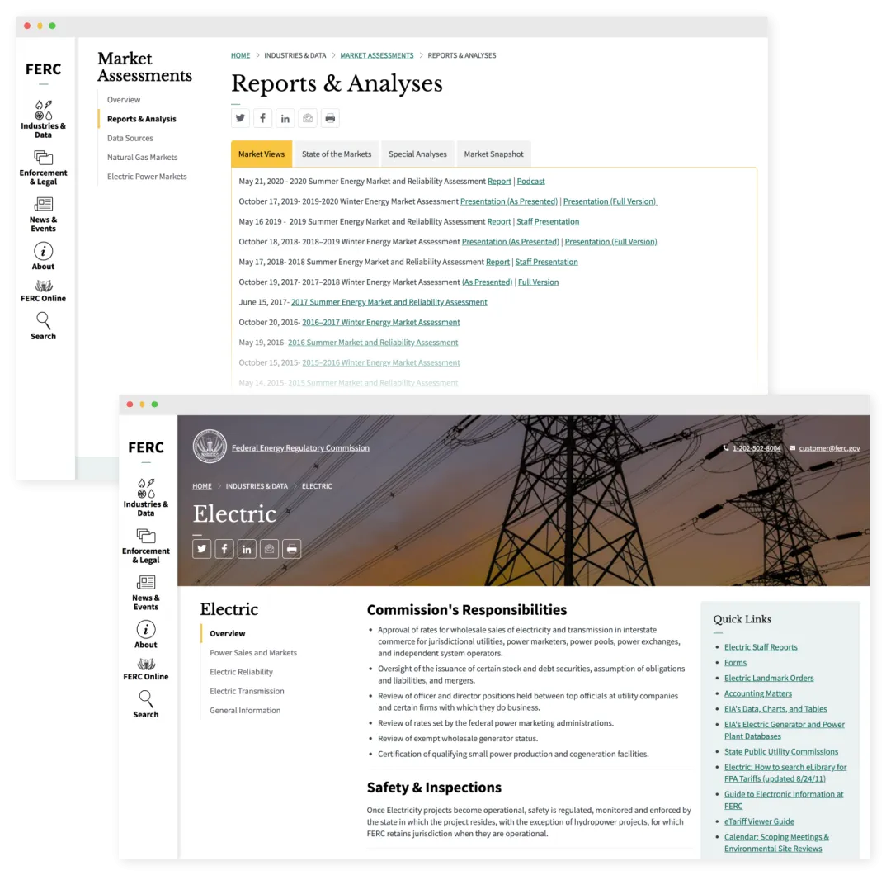Open Electric Staff Reports quick link

[761, 647]
